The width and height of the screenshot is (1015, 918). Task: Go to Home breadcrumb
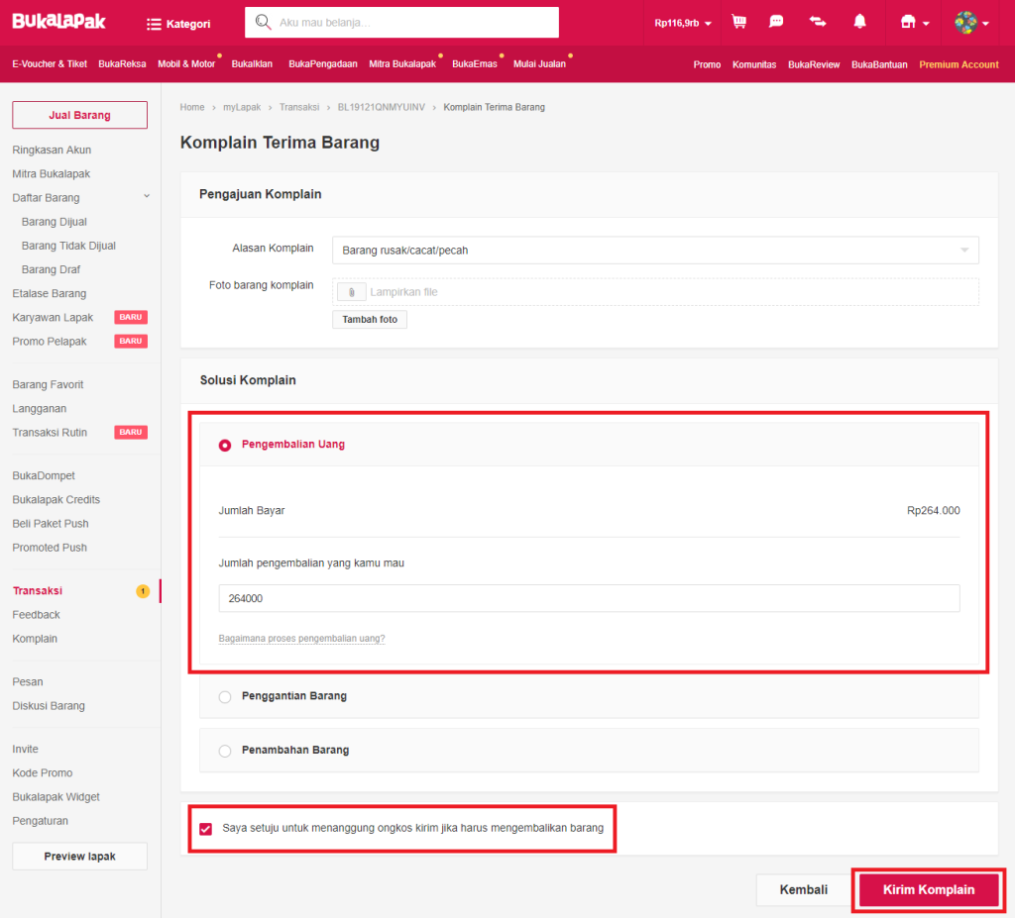click(x=192, y=107)
